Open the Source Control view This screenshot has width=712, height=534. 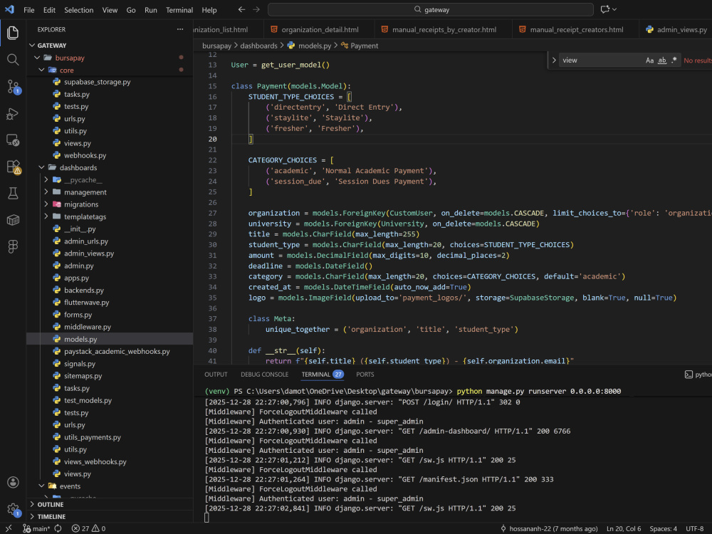click(13, 86)
